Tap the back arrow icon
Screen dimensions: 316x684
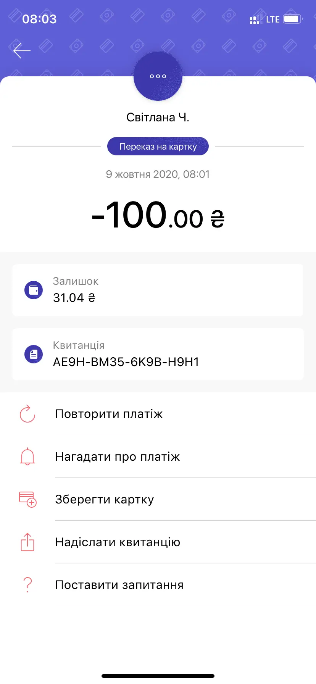(22, 51)
